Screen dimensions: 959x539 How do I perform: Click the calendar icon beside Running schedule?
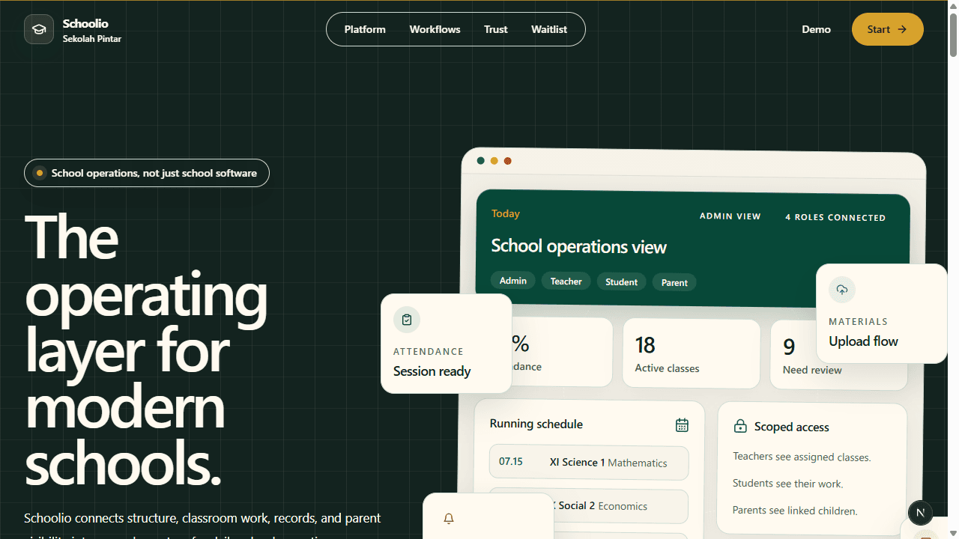click(682, 424)
